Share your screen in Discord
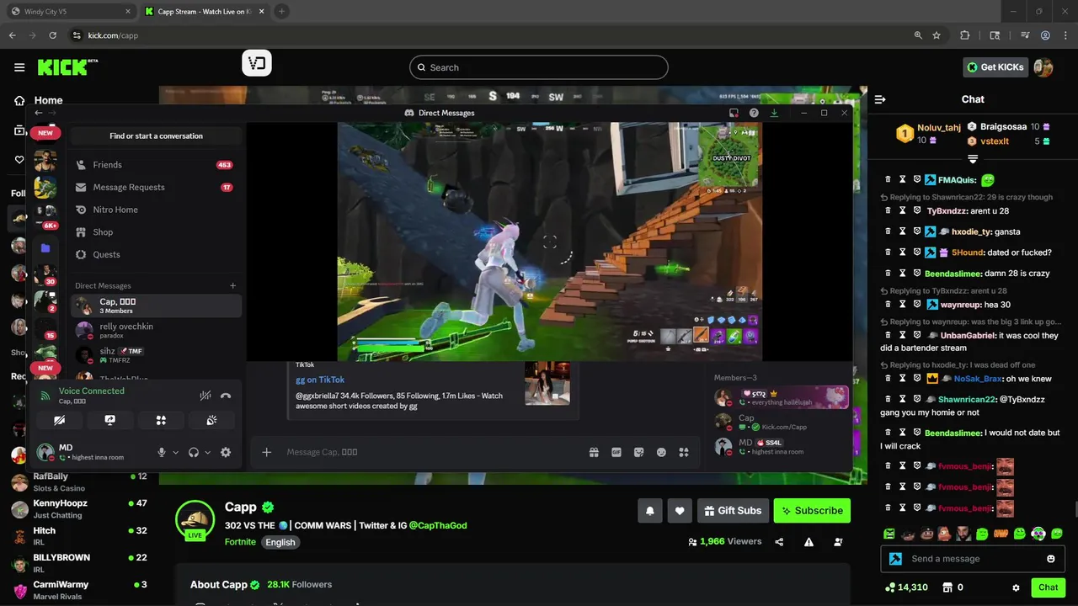 tap(109, 420)
